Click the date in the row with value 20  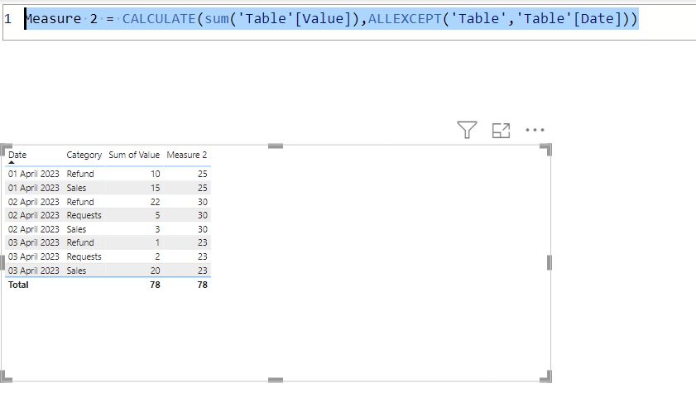click(x=34, y=271)
